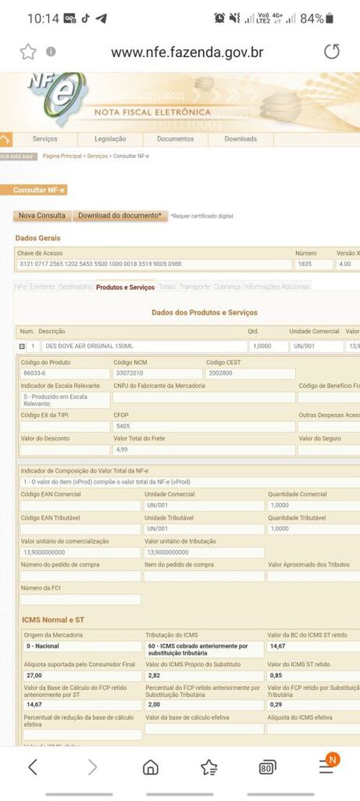The height and width of the screenshot is (801, 360).
Task: Follow the Página Principal breadcrumb link
Action: click(62, 156)
